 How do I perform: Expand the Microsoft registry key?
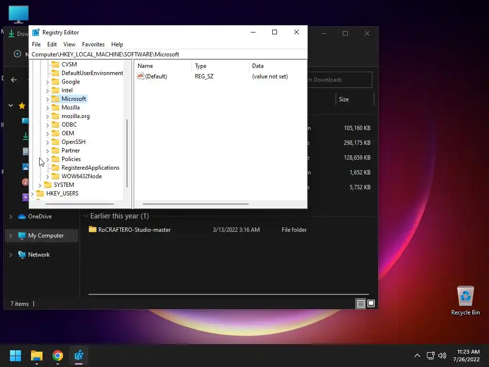[47, 99]
